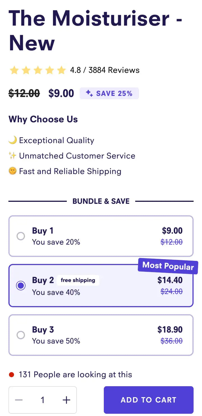This screenshot has height=416, width=202.
Task: Increase quantity with the plus icon
Action: point(66,400)
